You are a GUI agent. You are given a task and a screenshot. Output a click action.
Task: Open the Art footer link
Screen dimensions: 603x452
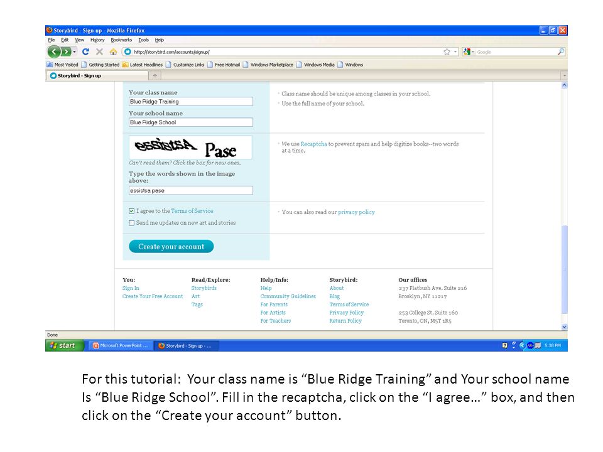[195, 296]
